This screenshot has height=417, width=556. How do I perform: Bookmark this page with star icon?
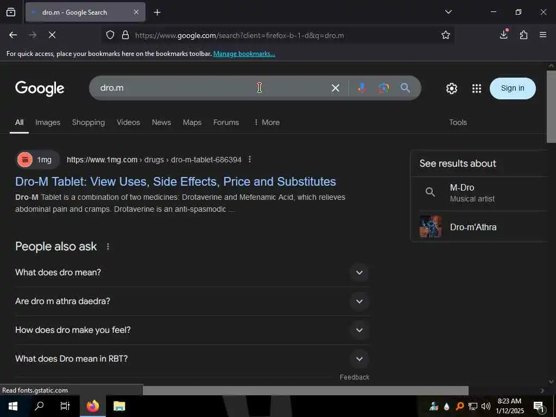(446, 35)
